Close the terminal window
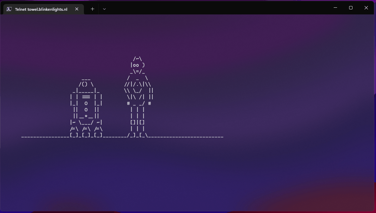 (x=366, y=8)
